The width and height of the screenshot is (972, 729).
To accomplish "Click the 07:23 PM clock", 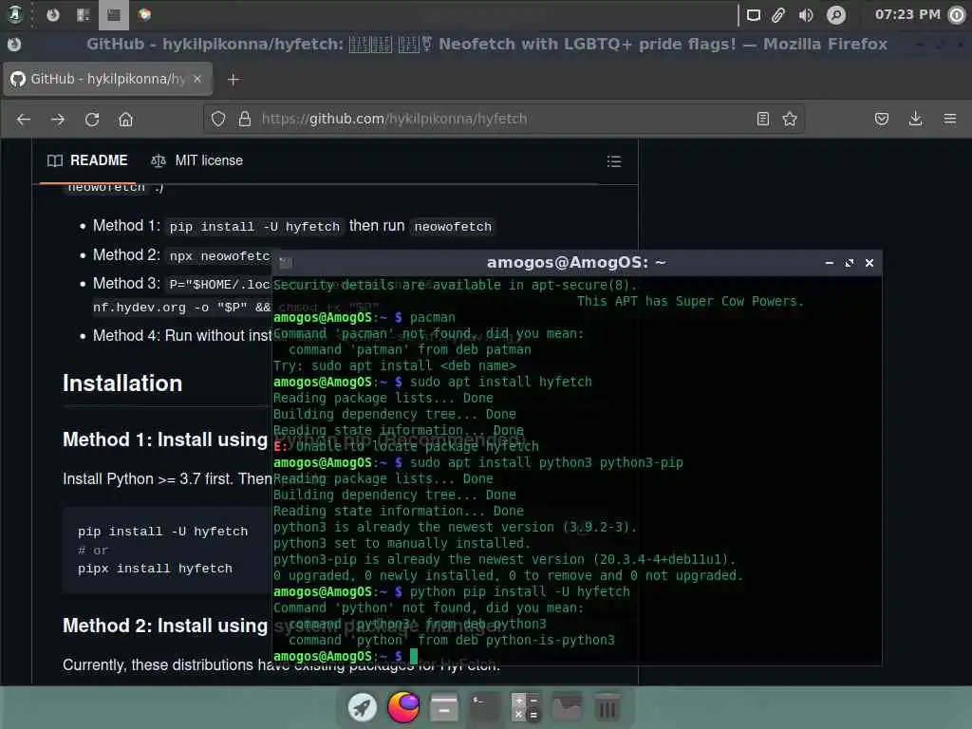I will [x=907, y=14].
